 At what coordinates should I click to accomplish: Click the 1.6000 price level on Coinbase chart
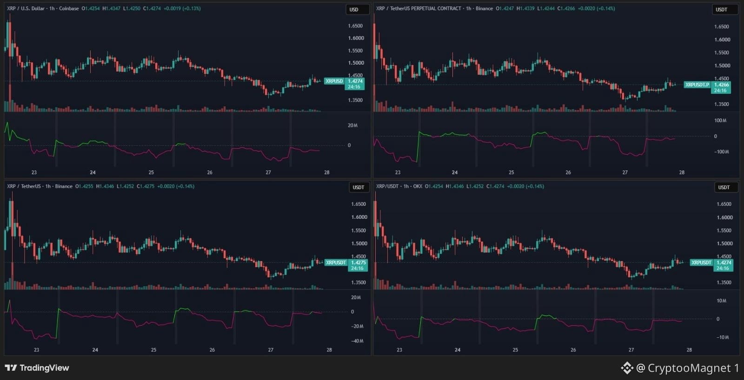coord(355,38)
